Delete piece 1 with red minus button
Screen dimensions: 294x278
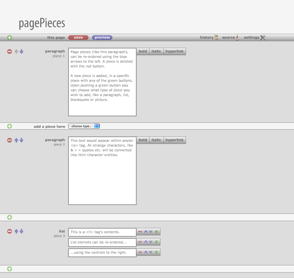[10, 52]
